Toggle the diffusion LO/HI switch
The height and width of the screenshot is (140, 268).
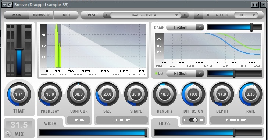tap(193, 120)
